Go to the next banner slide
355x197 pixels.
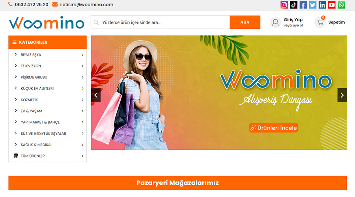click(342, 95)
